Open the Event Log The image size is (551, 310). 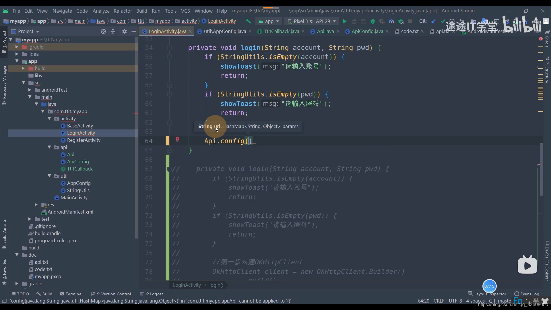(527, 294)
